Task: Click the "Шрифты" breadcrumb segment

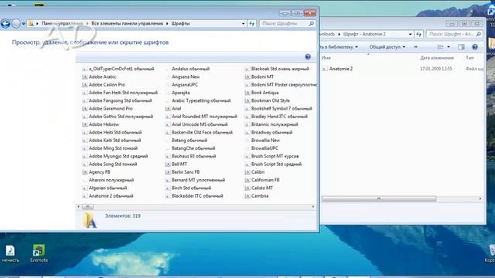Action: point(180,24)
